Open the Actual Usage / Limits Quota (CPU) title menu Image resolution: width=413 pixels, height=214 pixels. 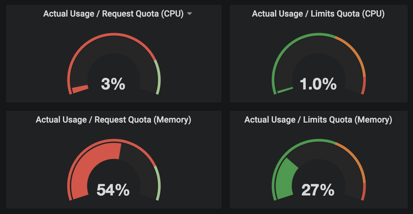pos(318,14)
